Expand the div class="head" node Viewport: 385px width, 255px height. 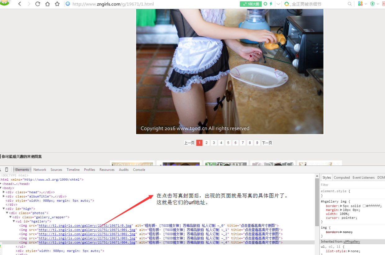(4, 192)
